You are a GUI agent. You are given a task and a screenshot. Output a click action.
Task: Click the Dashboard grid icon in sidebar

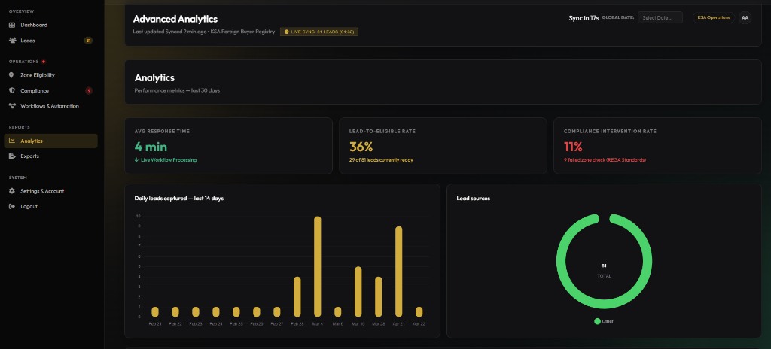tap(12, 25)
